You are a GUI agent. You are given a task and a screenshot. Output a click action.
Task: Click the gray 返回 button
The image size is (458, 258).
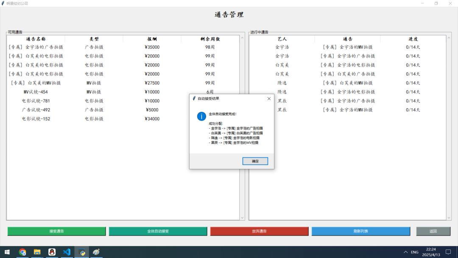(x=433, y=231)
